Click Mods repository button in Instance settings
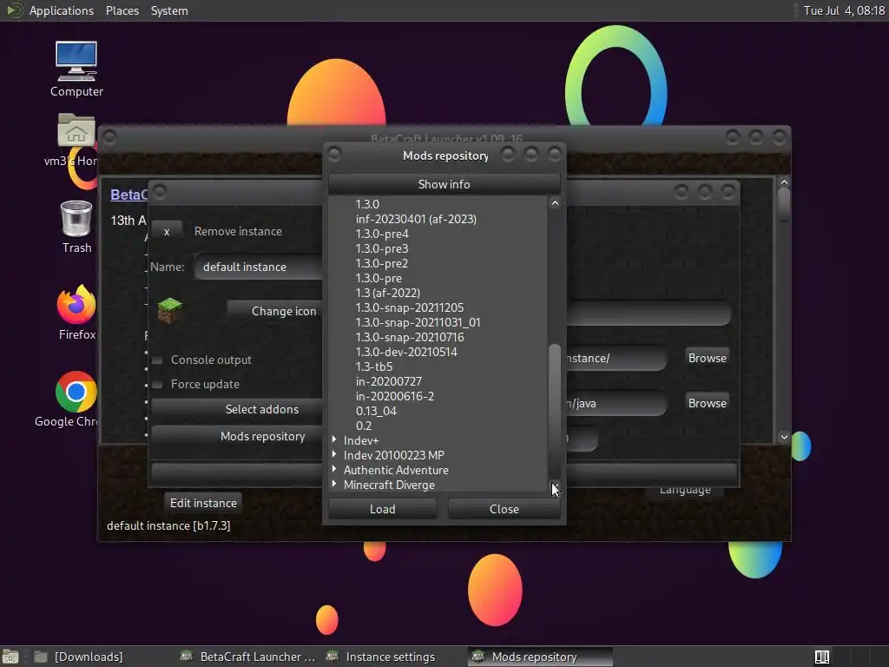 (237, 436)
